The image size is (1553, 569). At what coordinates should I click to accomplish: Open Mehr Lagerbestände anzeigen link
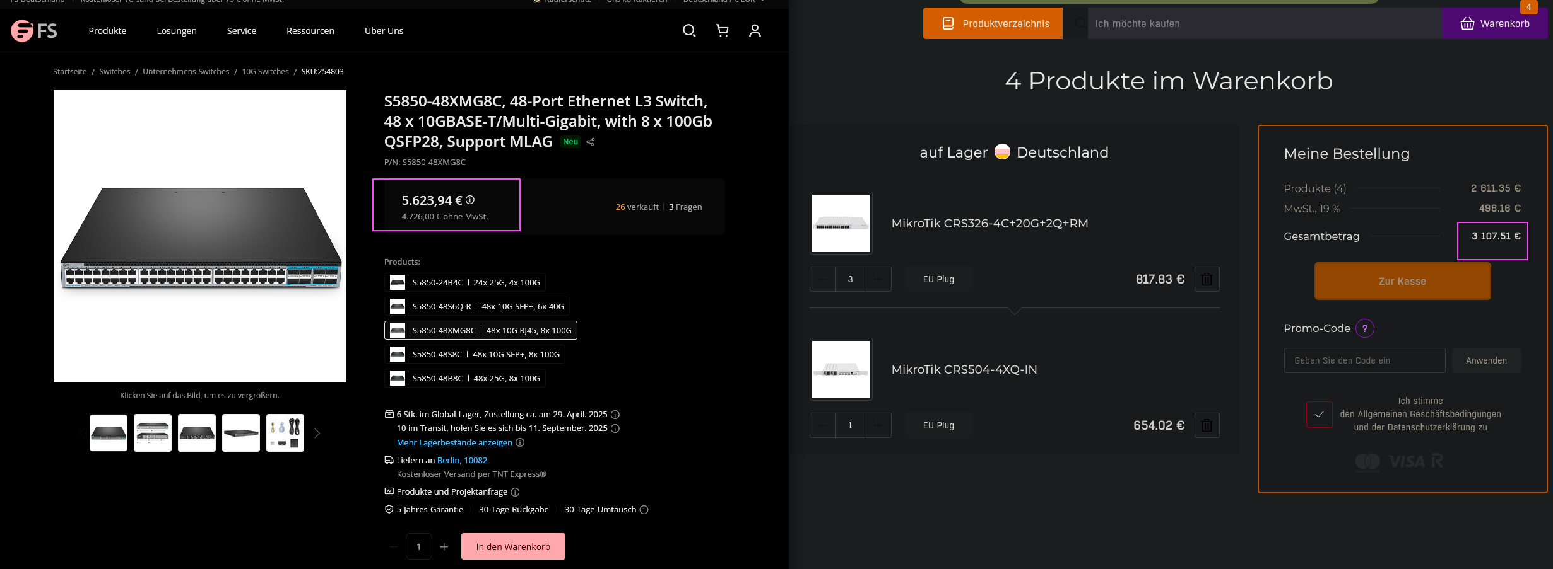(454, 442)
